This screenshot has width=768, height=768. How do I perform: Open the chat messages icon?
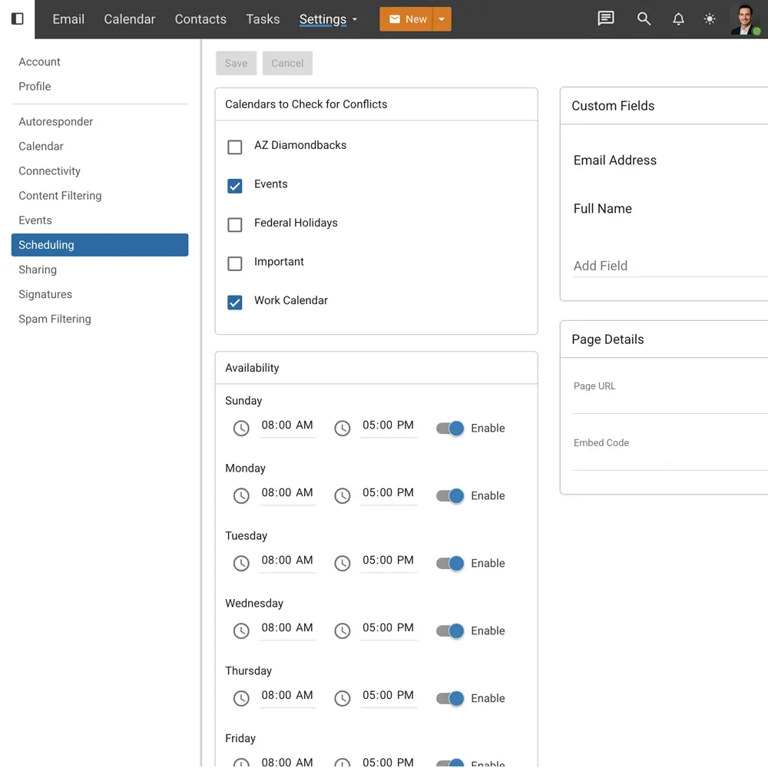point(606,18)
